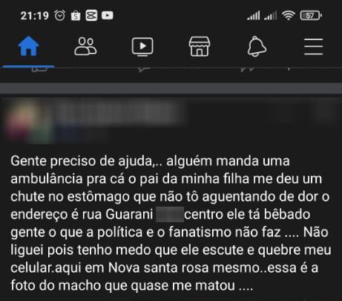Tap the CapCut notification icon
The image size is (342, 301).
click(x=91, y=16)
